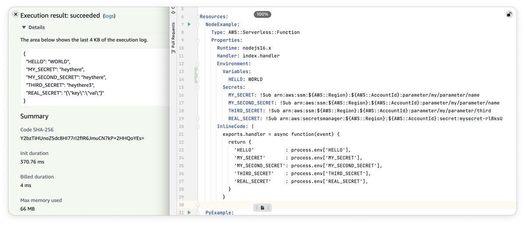Fold the Environment block at line 12
Image resolution: width=525 pixels, height=225 pixels.
tap(198, 64)
